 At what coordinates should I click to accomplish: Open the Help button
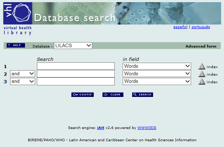[16, 45]
